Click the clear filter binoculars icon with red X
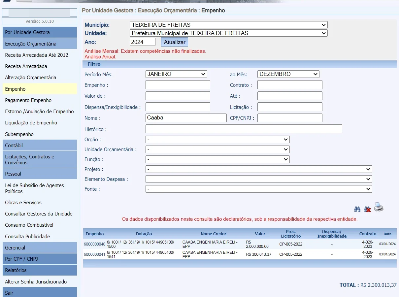 pos(367,209)
